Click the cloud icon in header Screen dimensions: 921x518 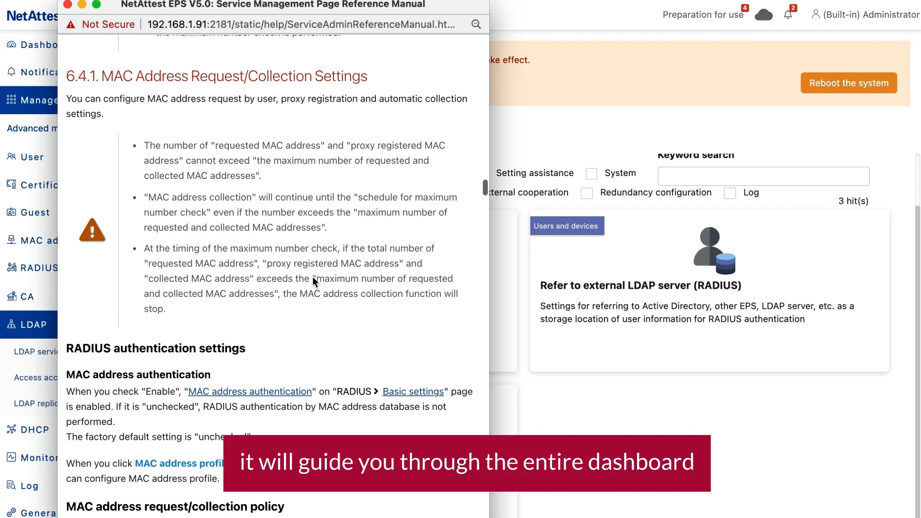[763, 15]
